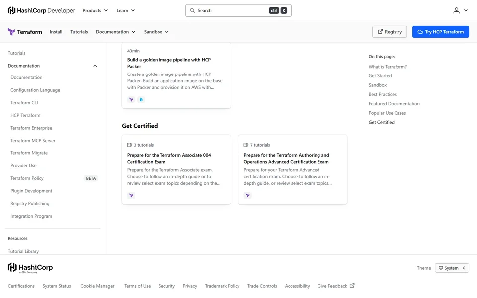Click the search magnifier icon
This screenshot has width=477, height=298.
(192, 10)
